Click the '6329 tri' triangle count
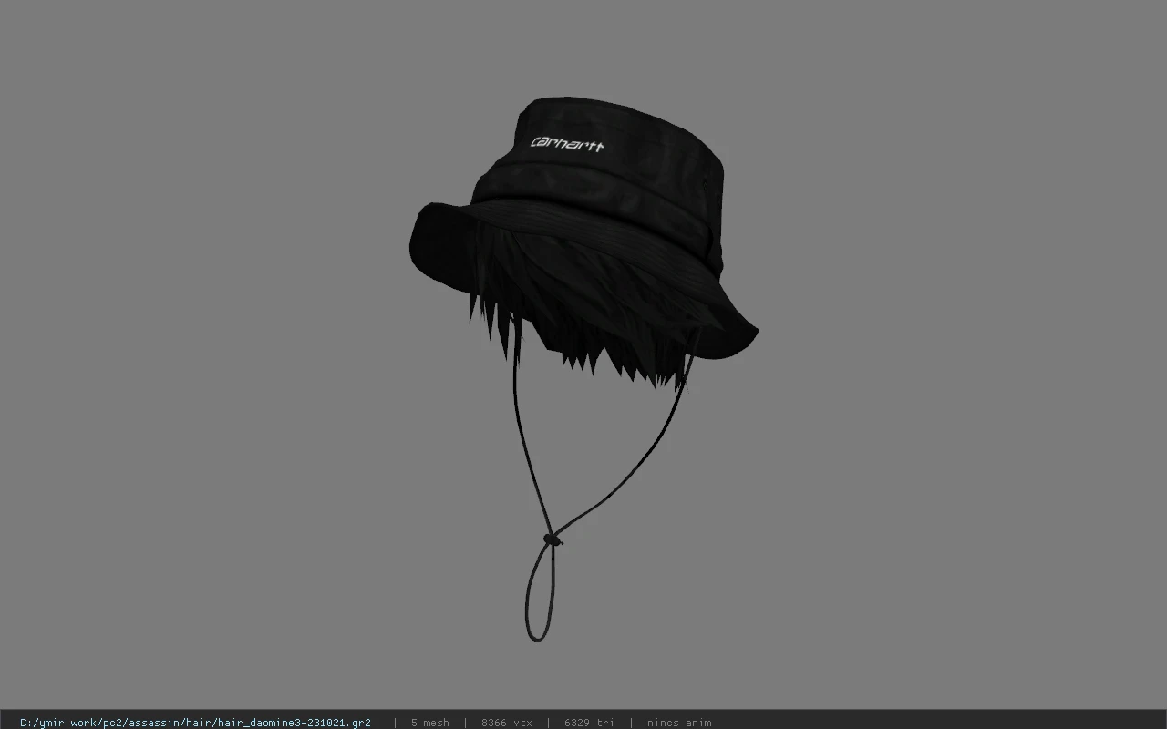 (589, 723)
